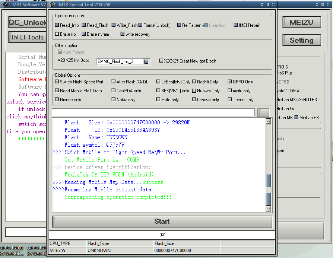The width and height of the screenshot is (333, 258).
Task: Click the UNKNOWN Flash_Type cell
Action: pyautogui.click(x=120, y=250)
